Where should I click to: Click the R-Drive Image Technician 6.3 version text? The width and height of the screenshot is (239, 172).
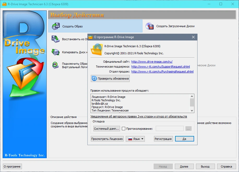132,46
